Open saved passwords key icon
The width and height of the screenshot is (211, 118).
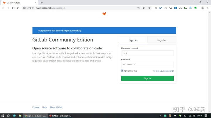[138, 8]
